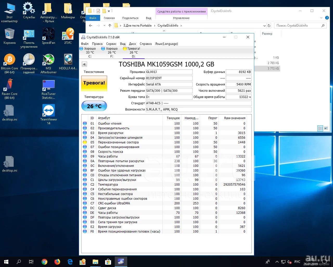Open quick access toolbar customize dropdown
This screenshot has width=333, height=267.
click(x=109, y=11)
